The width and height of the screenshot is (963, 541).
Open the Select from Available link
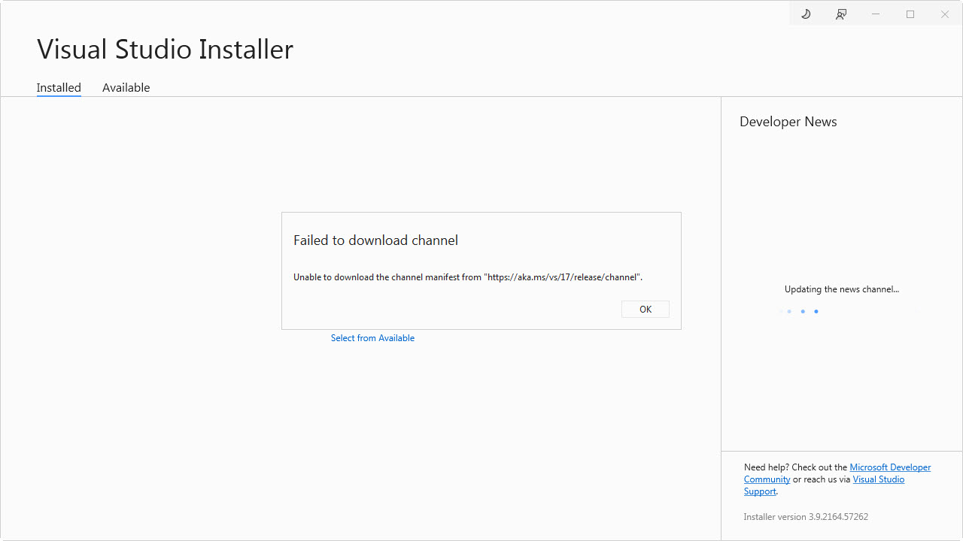(372, 338)
